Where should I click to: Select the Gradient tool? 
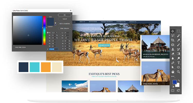tap(179, 54)
